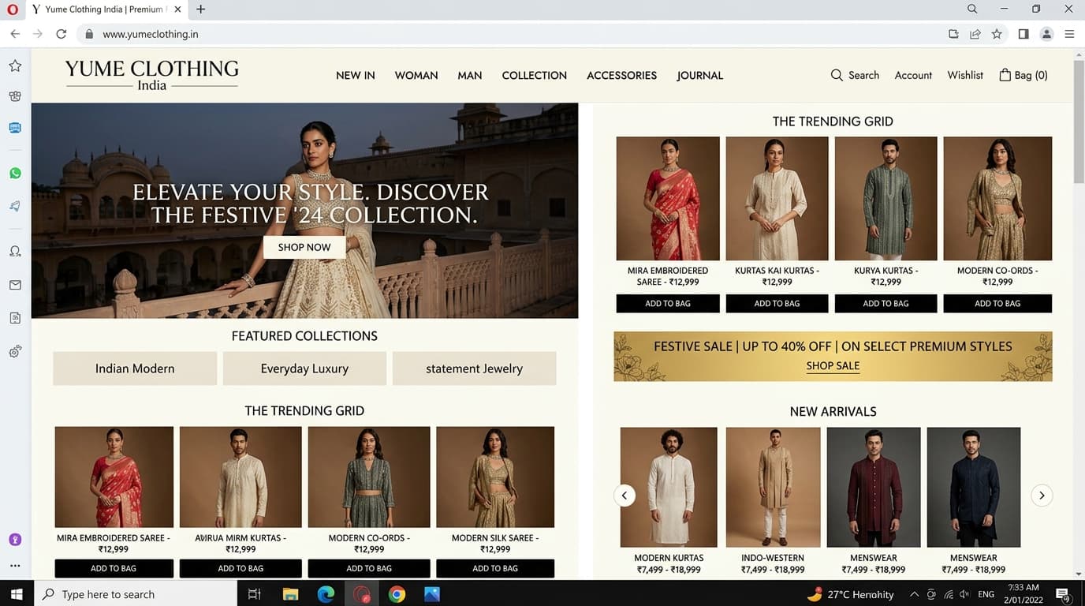Open Microsoft Edge from the taskbar
Screen dimensions: 1085x606
pos(326,594)
